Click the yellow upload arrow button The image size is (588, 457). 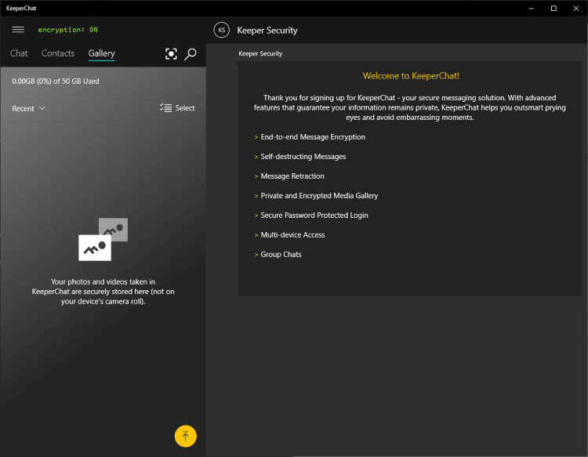(x=186, y=436)
